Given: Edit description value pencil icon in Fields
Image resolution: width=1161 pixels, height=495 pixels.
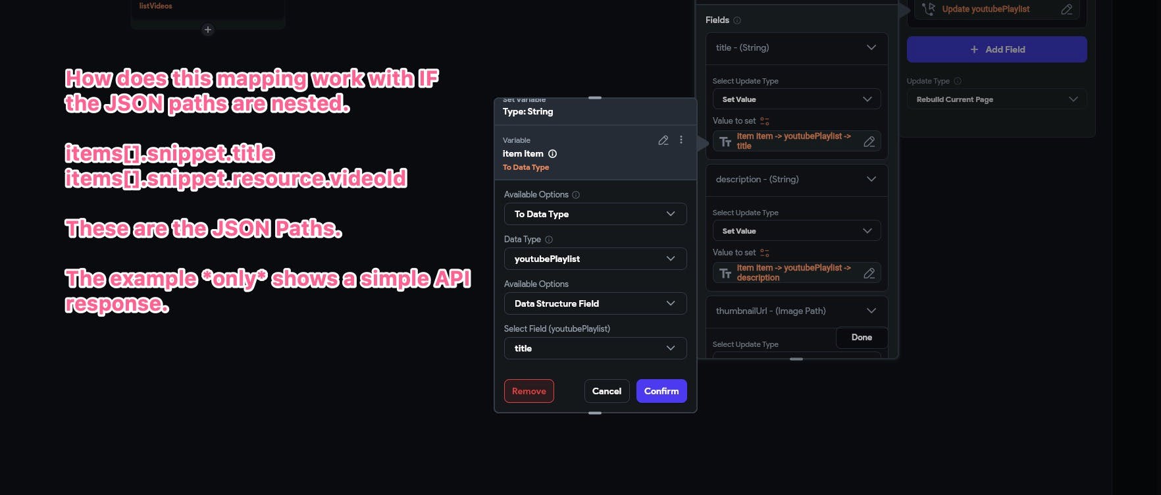Looking at the screenshot, I should (869, 273).
